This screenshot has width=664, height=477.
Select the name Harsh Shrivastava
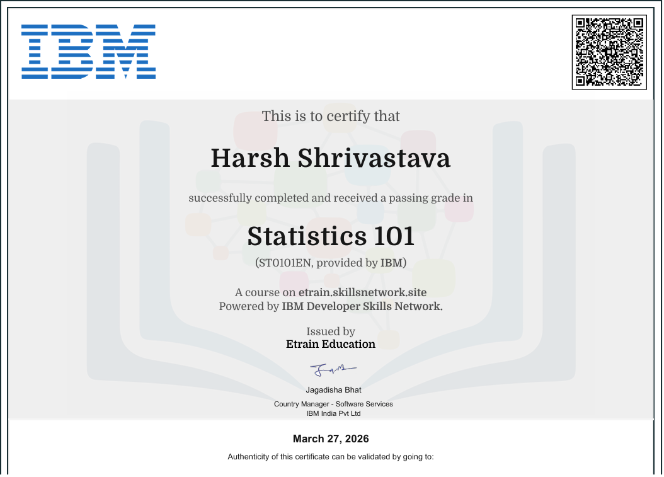pyautogui.click(x=330, y=159)
